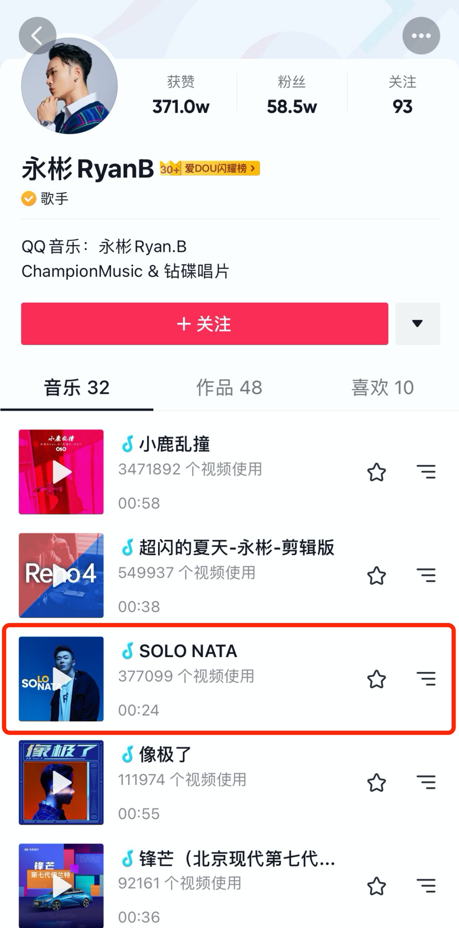The image size is (459, 928).
Task: Favorite the 超闪的夏天 track star
Action: point(376,576)
